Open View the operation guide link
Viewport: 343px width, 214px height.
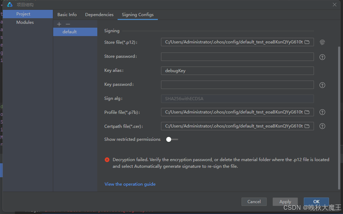(x=130, y=184)
